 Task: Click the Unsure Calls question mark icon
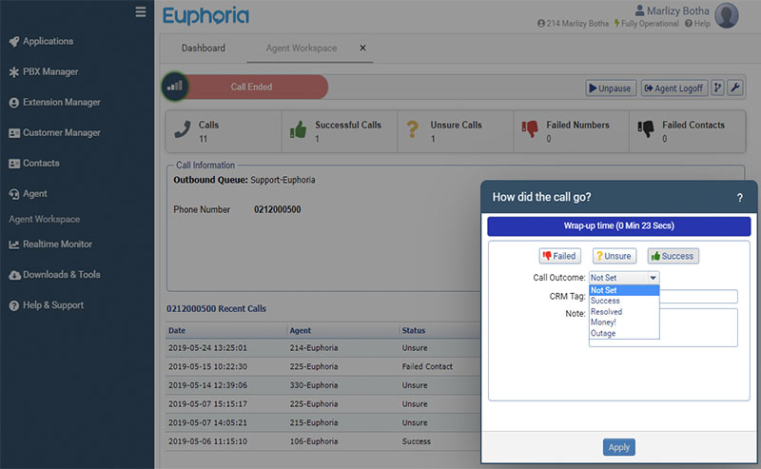click(413, 129)
